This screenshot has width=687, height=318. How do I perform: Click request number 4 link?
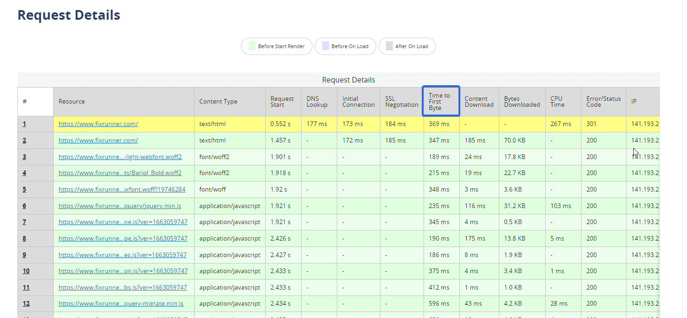[x=24, y=173]
